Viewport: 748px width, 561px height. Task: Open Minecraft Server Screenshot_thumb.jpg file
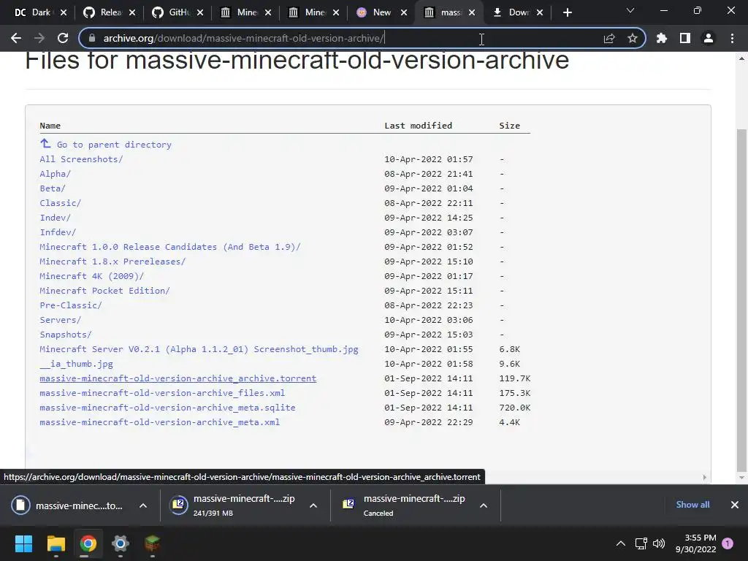199,349
